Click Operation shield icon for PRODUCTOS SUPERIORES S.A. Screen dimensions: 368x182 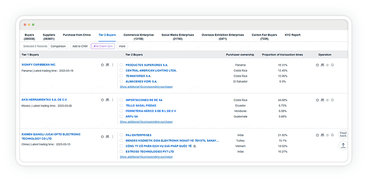[x=327, y=65]
